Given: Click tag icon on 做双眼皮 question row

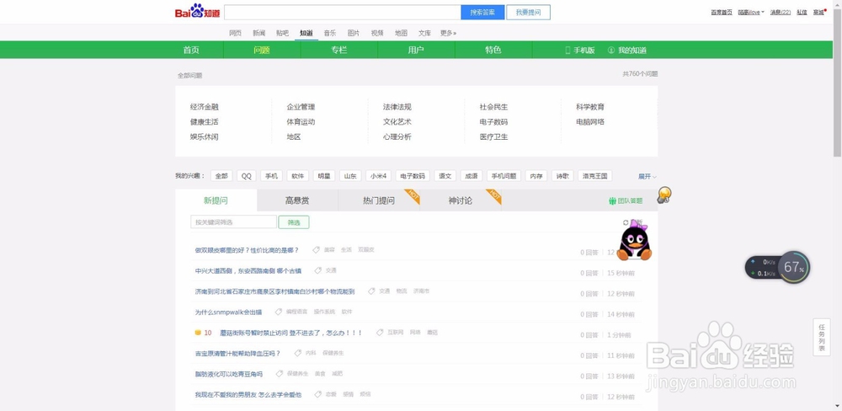Looking at the screenshot, I should pos(317,250).
